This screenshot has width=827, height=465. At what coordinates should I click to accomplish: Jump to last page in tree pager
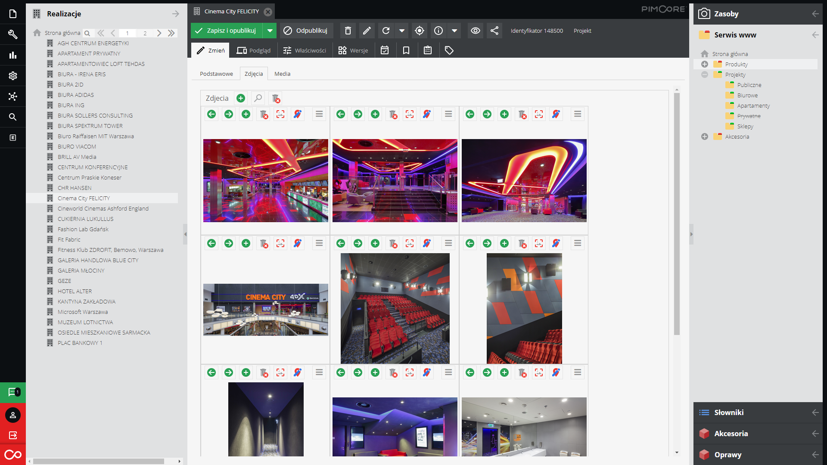coord(171,33)
